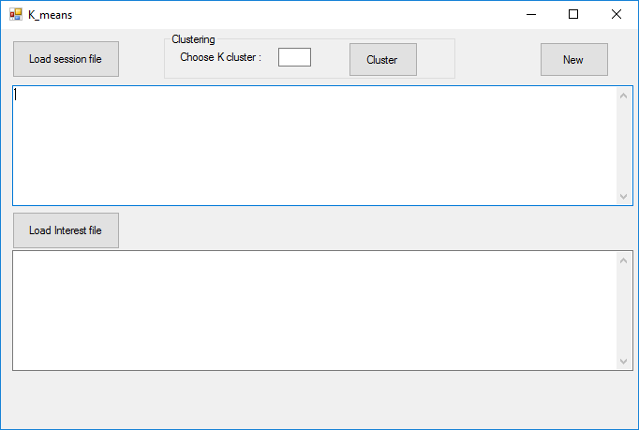Focus the Choose K cluster input box
Screen dimensions: 639x430
pos(294,57)
